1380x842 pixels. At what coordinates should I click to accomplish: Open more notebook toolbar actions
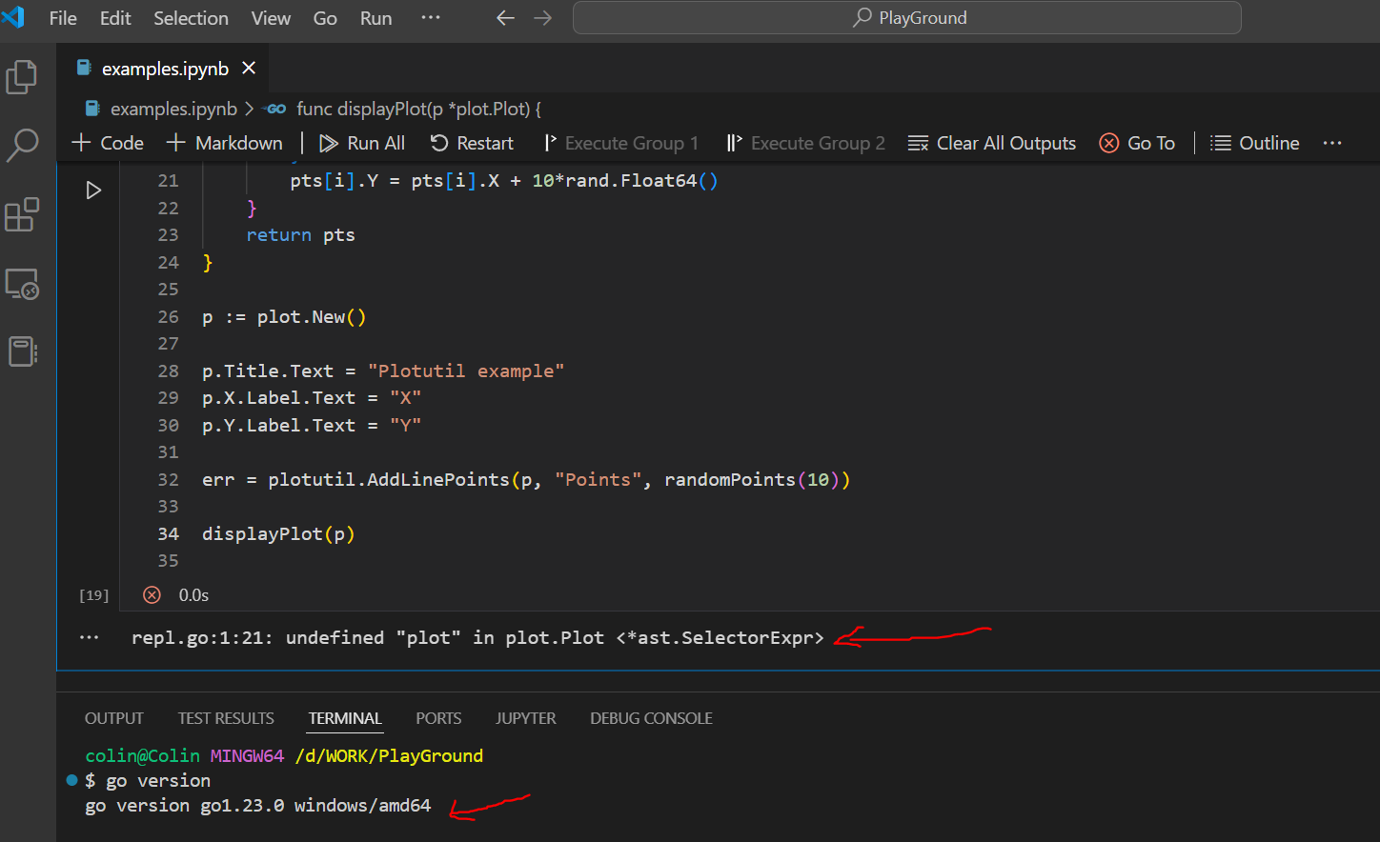point(1332,143)
